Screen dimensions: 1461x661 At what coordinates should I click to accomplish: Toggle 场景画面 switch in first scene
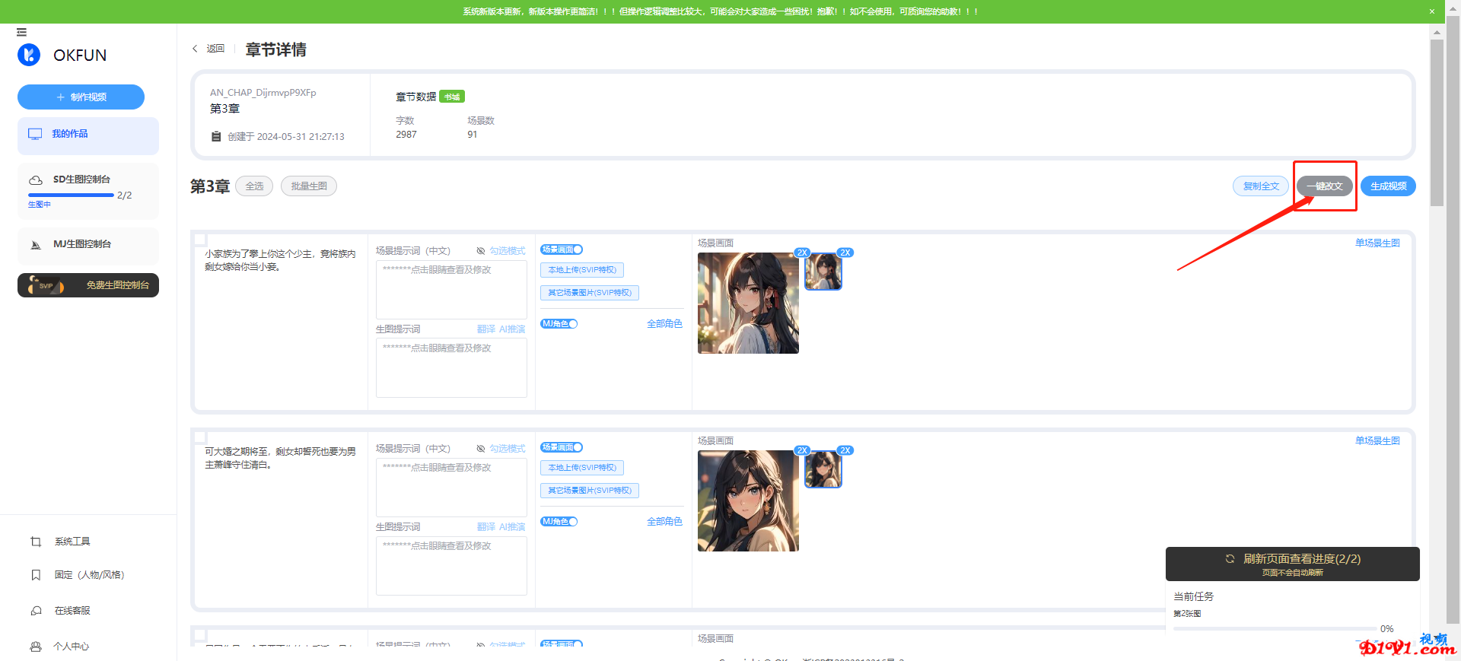coord(562,249)
